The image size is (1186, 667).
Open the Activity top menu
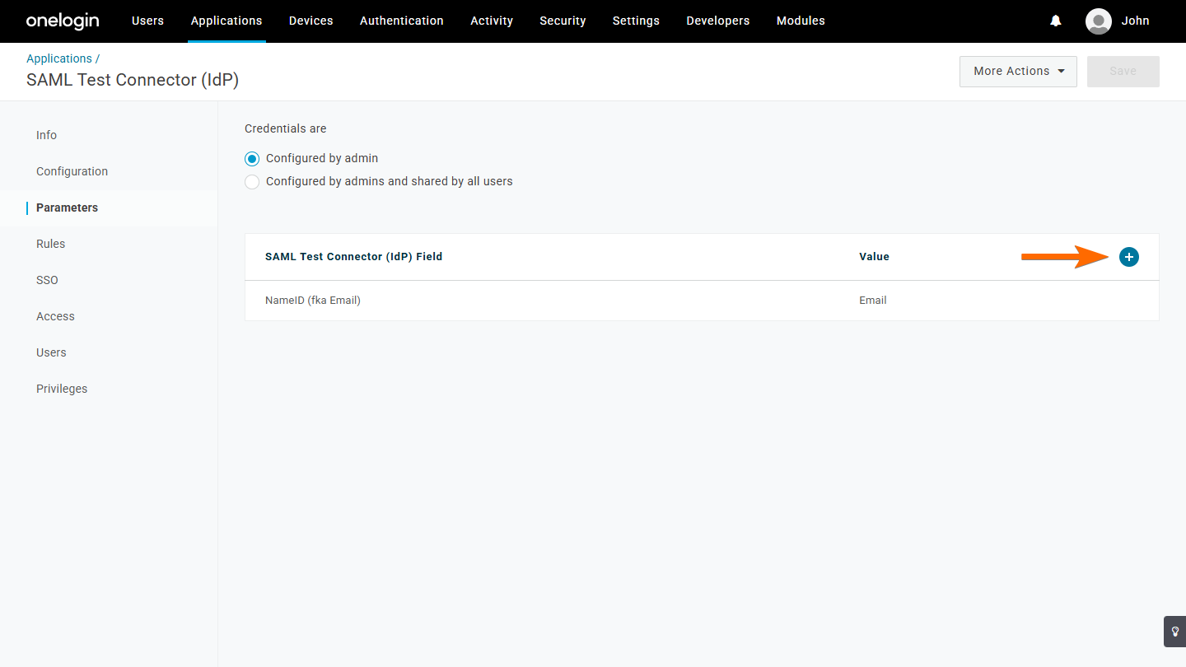[x=492, y=21]
